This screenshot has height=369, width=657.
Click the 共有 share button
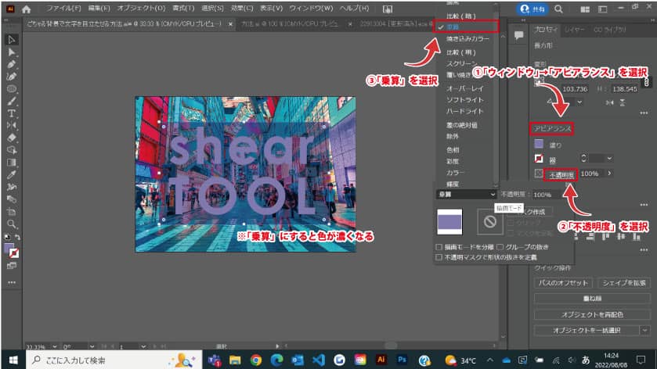click(533, 9)
